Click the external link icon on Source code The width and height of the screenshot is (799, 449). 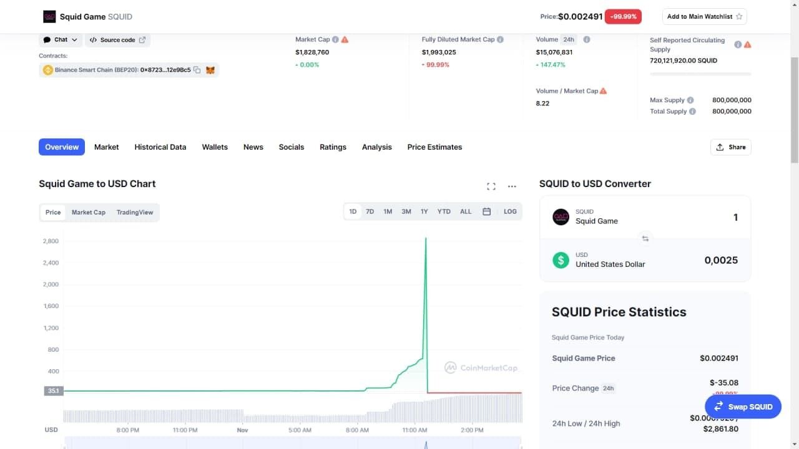tap(142, 40)
